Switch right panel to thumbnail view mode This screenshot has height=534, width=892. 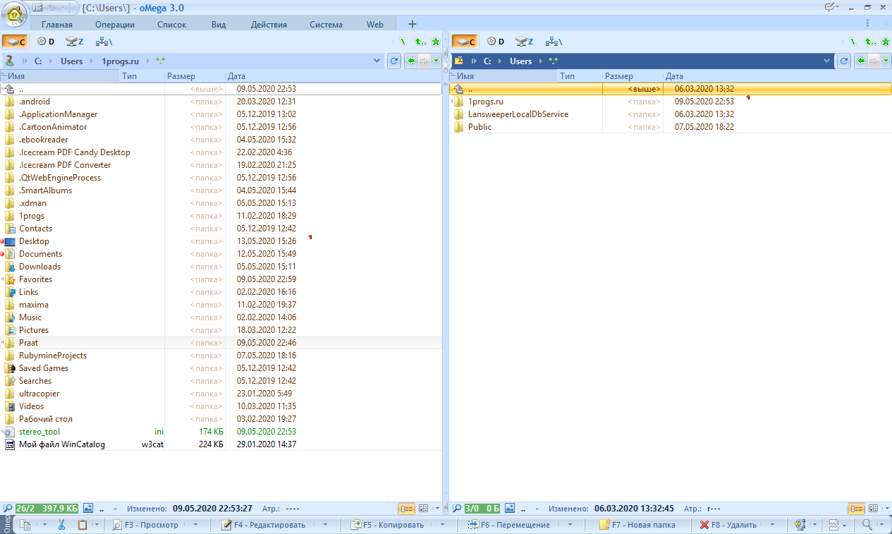873,508
